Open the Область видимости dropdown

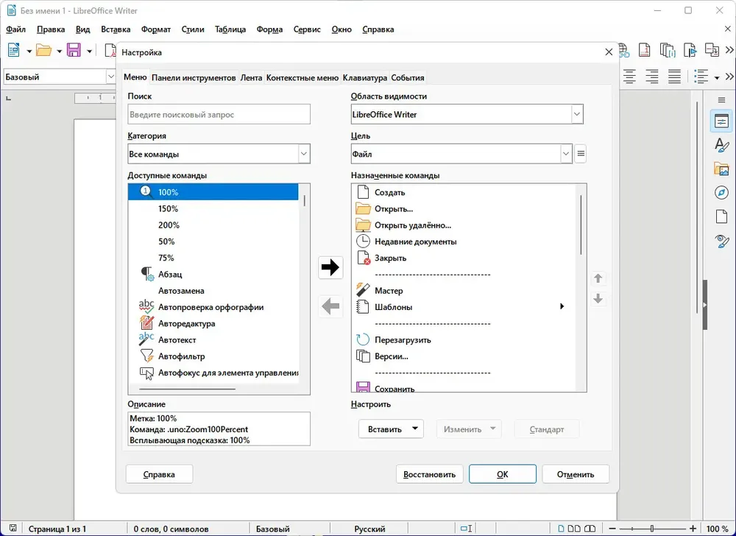tap(577, 114)
